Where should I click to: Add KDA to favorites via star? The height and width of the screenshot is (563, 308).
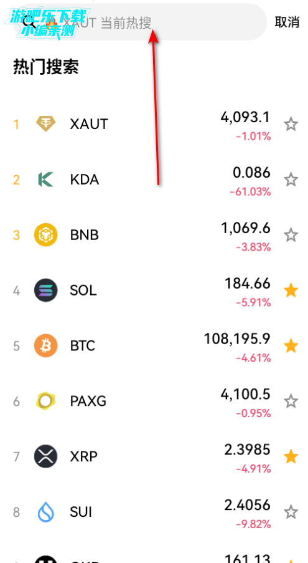click(x=291, y=180)
